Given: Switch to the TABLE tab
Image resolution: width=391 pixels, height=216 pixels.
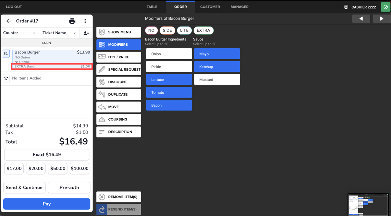Looking at the screenshot, I should click(152, 7).
